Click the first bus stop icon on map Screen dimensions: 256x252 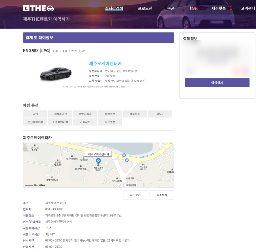(124, 155)
